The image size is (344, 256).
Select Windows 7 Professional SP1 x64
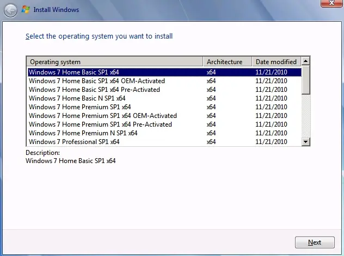tap(164, 142)
